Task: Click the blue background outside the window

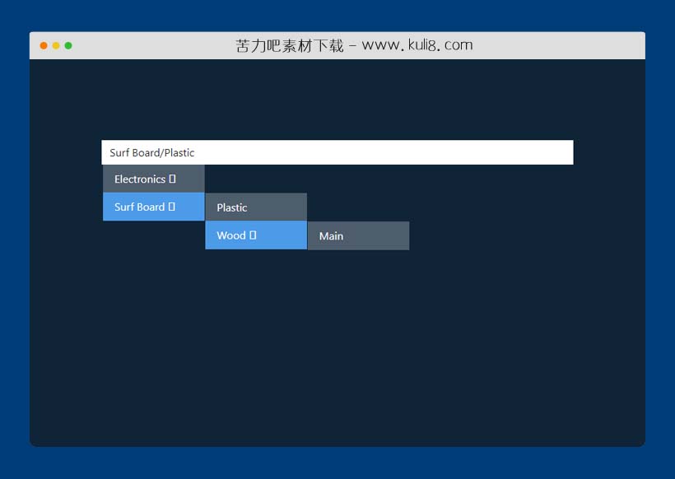Action: [x=13, y=247]
